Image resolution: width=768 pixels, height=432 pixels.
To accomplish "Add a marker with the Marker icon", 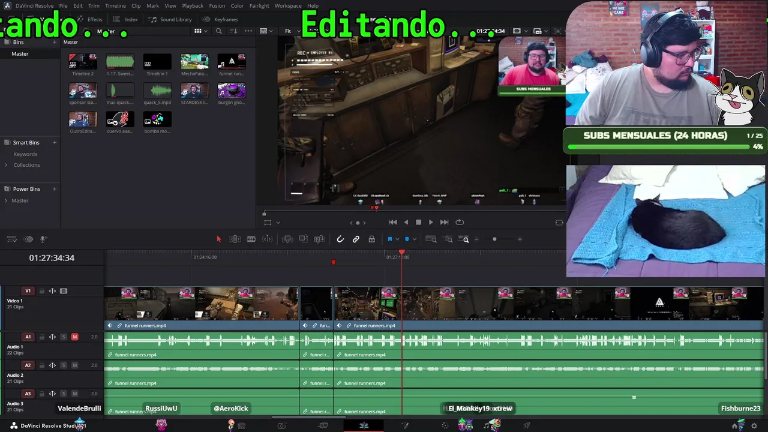I will tap(407, 239).
